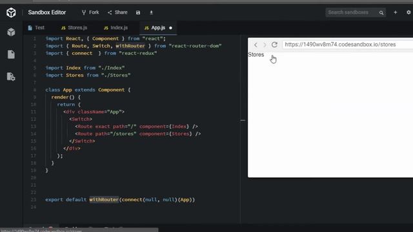Screen dimensions: 413x232
Task: Click the Stores text in preview
Action: point(256,55)
